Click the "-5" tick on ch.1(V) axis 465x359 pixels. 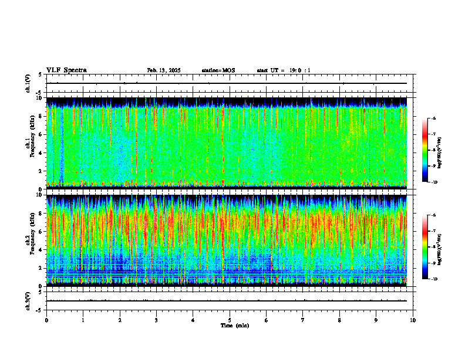[x=39, y=93]
